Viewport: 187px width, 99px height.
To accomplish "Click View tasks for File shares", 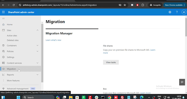I will [111, 62].
